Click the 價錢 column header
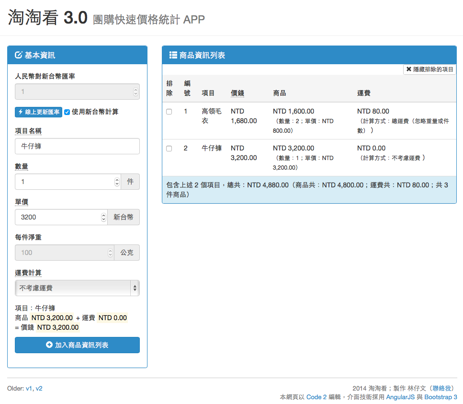The height and width of the screenshot is (404, 463). (237, 93)
